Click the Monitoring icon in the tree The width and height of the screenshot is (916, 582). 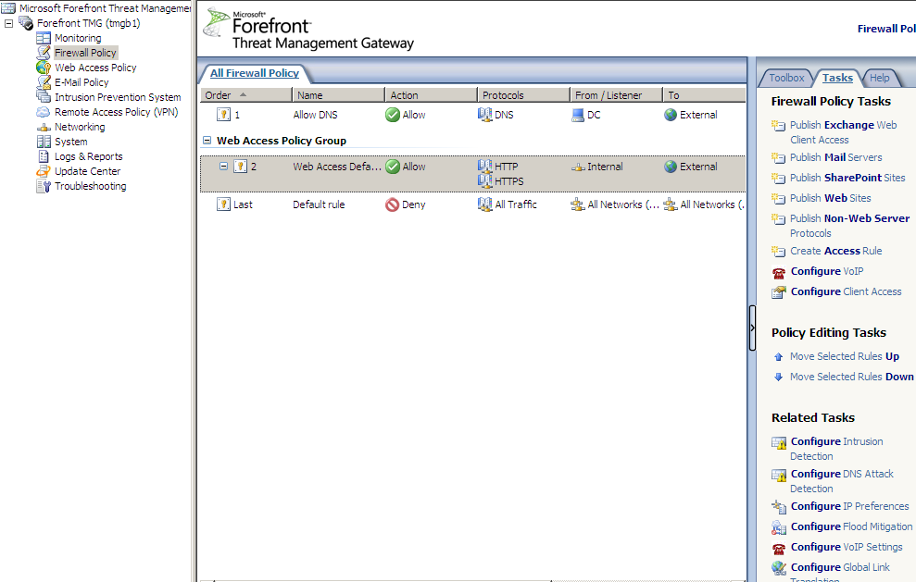[44, 38]
